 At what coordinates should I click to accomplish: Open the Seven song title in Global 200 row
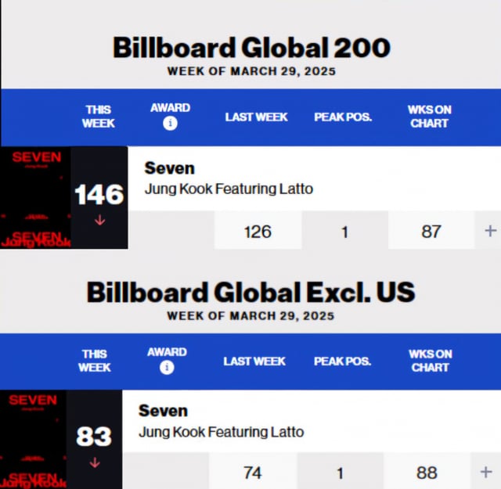(x=169, y=168)
